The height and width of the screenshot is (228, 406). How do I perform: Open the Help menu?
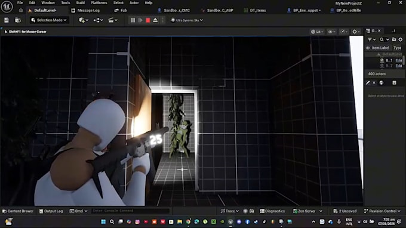point(149,3)
